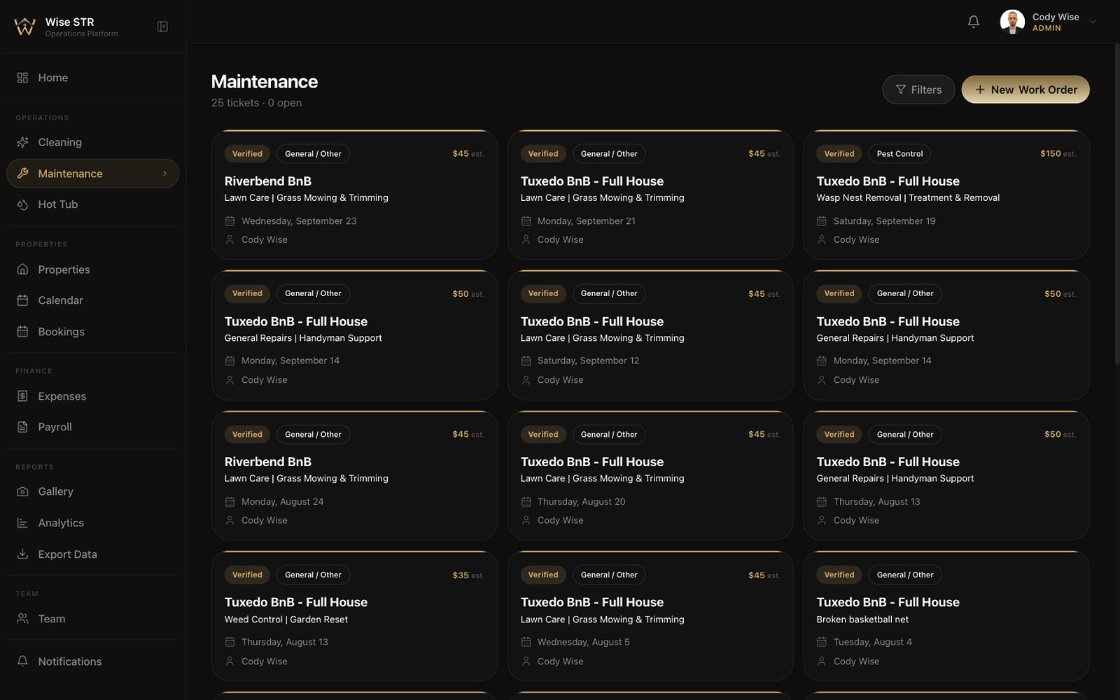Screen dimensions: 1120x700
Task: Click the Cleaning sparkle icon
Action: [x=22, y=142]
